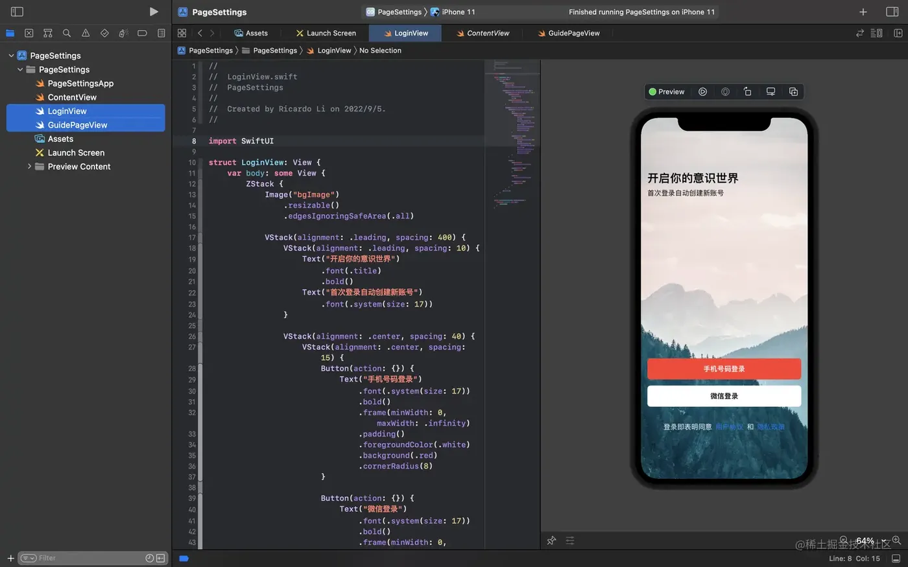Open the No Selection jump bar menu
This screenshot has height=567, width=908.
pos(380,51)
